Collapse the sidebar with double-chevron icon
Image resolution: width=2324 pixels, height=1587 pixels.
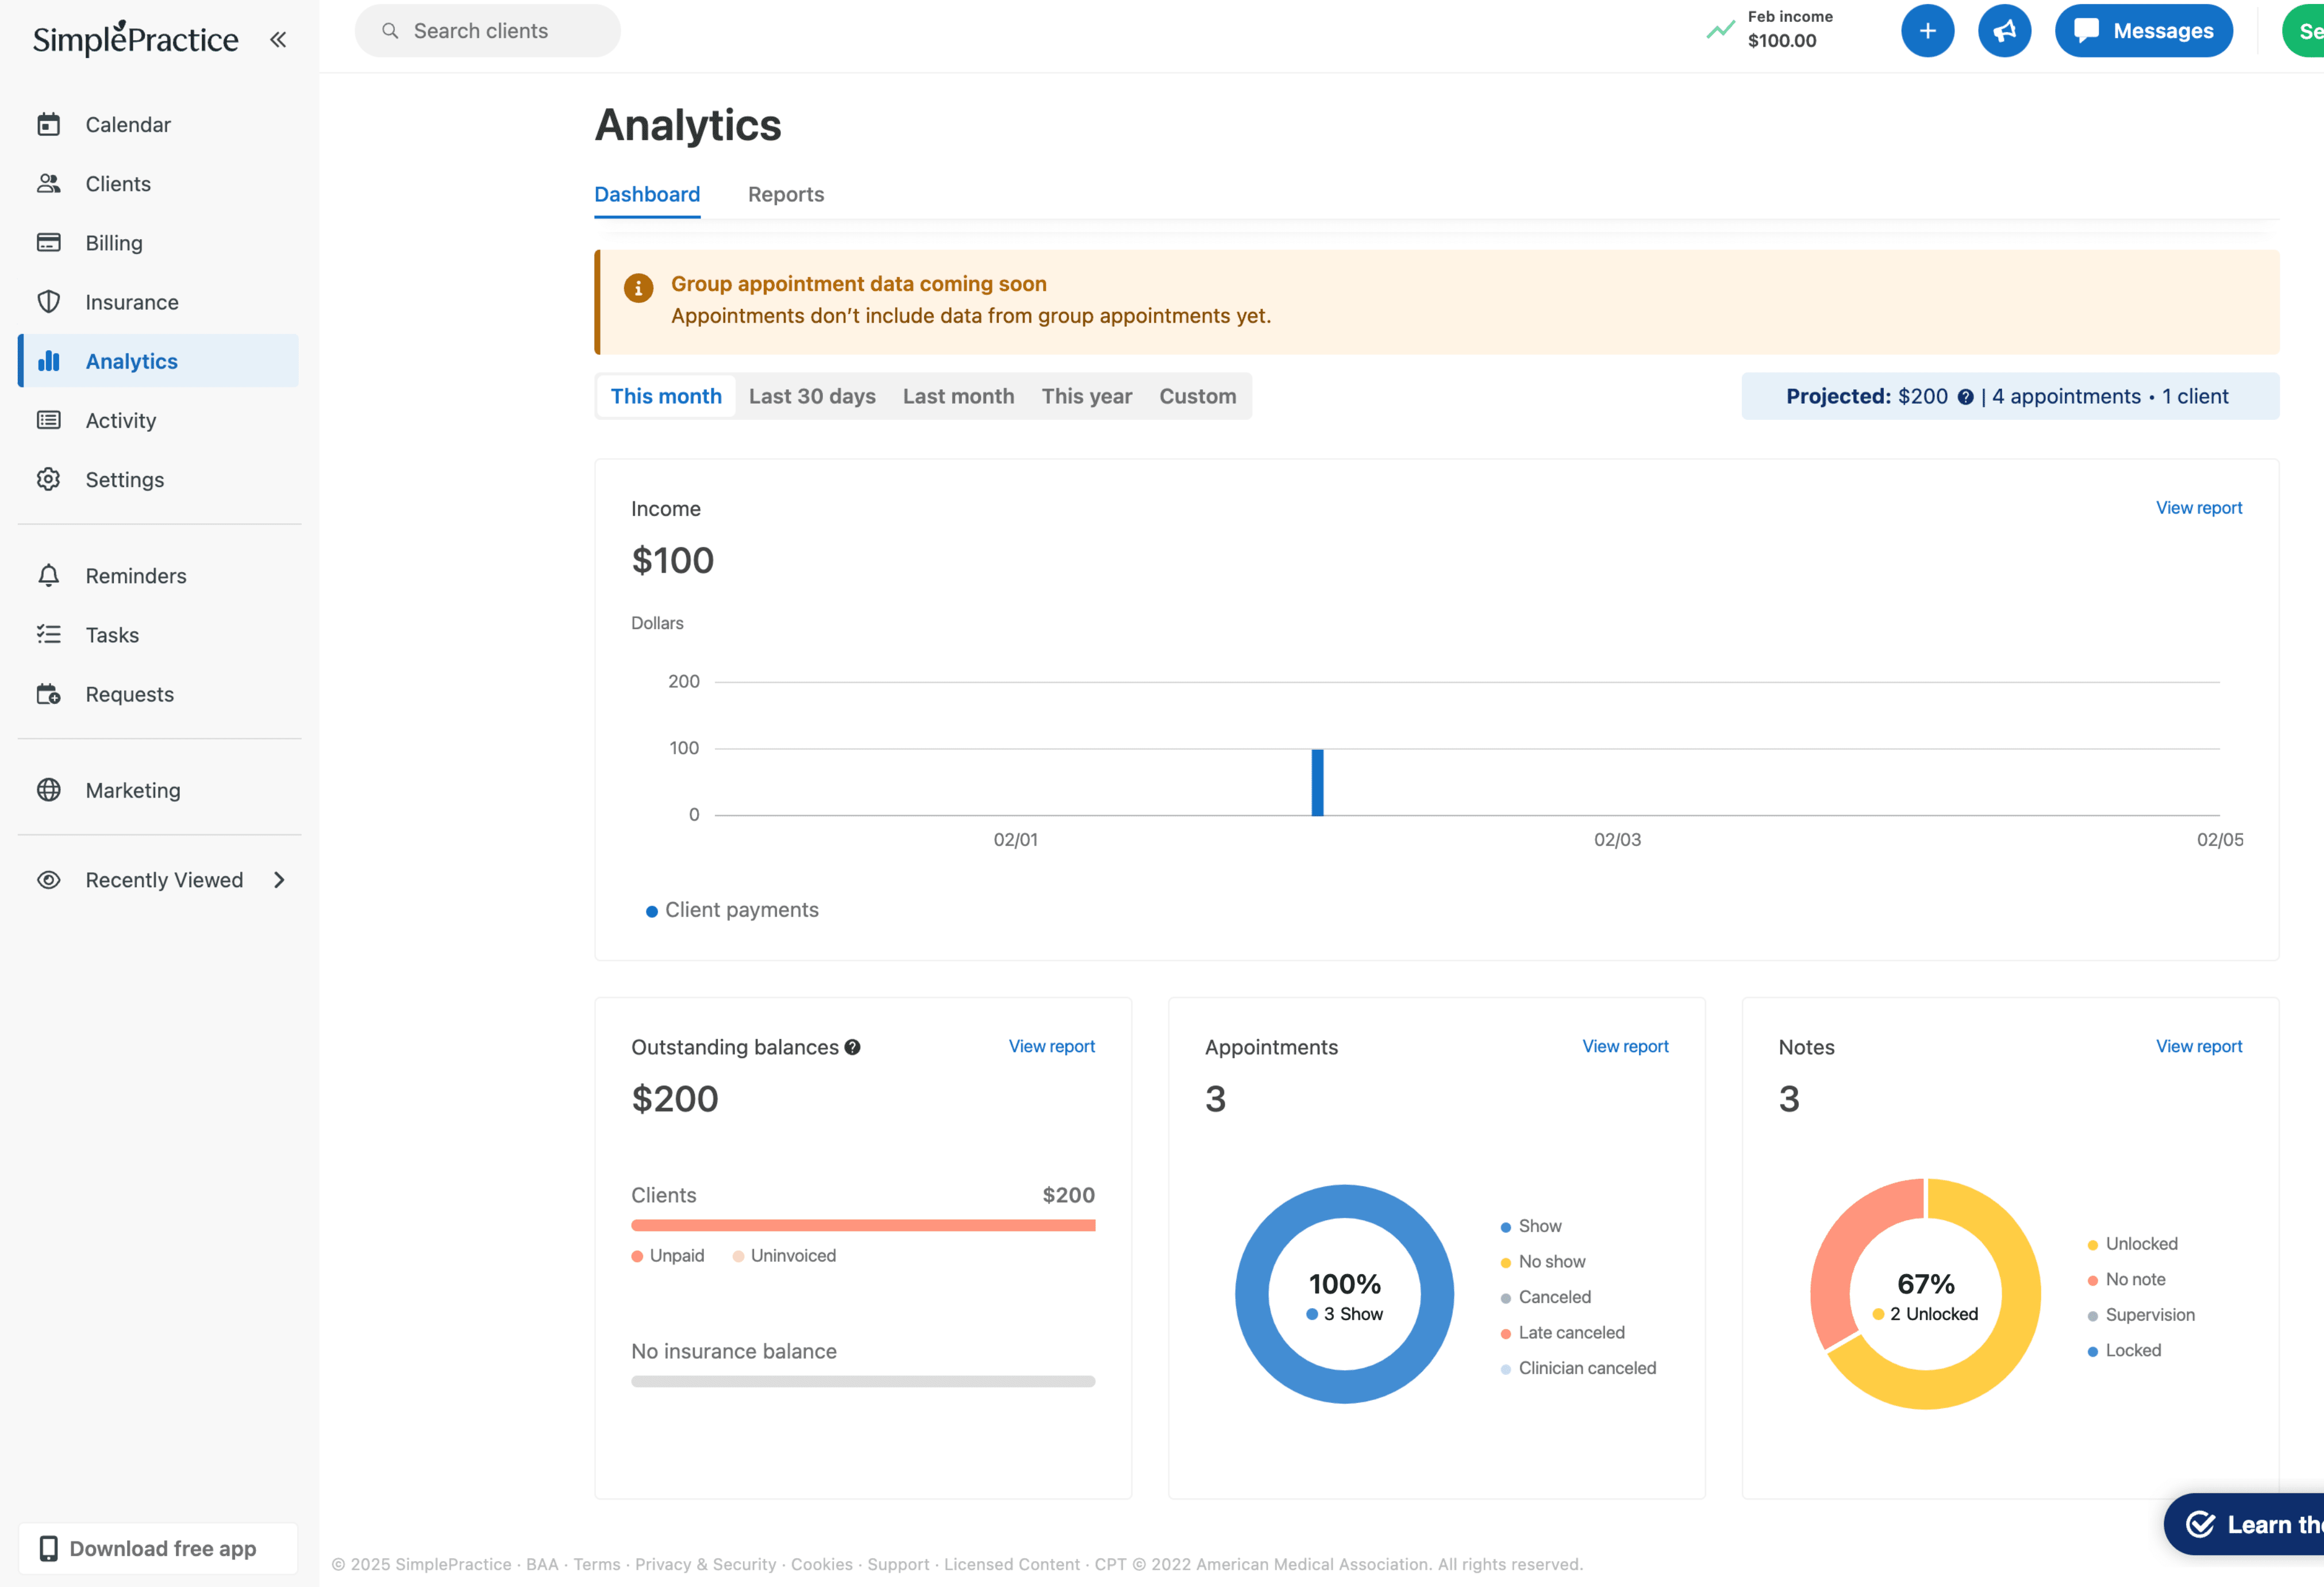pyautogui.click(x=278, y=39)
